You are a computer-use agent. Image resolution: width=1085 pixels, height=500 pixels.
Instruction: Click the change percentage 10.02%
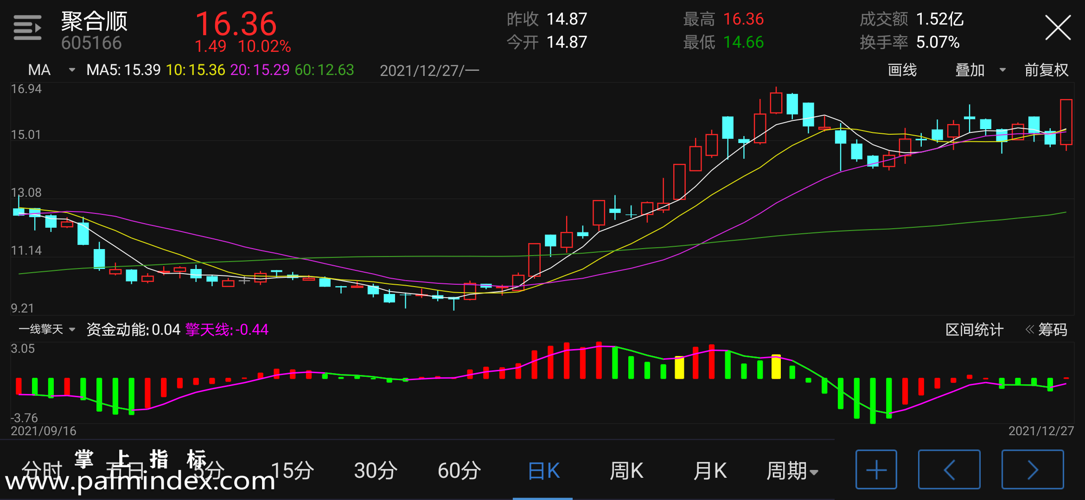pyautogui.click(x=264, y=46)
